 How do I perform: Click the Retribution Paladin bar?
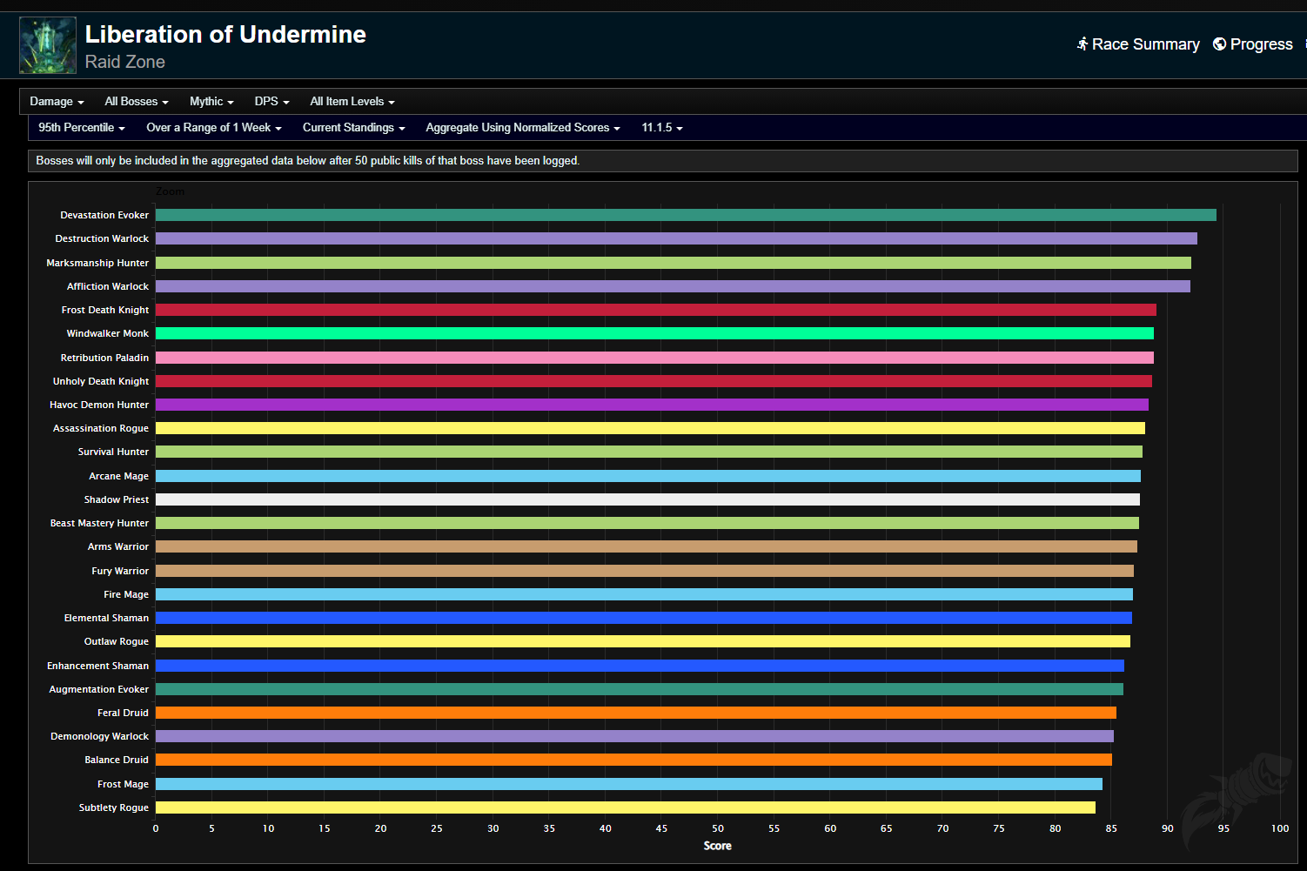click(654, 358)
